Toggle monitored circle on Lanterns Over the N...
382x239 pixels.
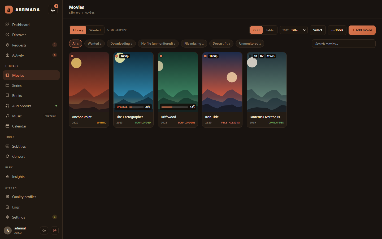tap(250, 56)
